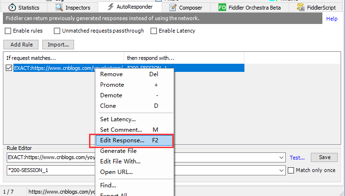Click the FiddlerScript JS icon

pyautogui.click(x=300, y=8)
